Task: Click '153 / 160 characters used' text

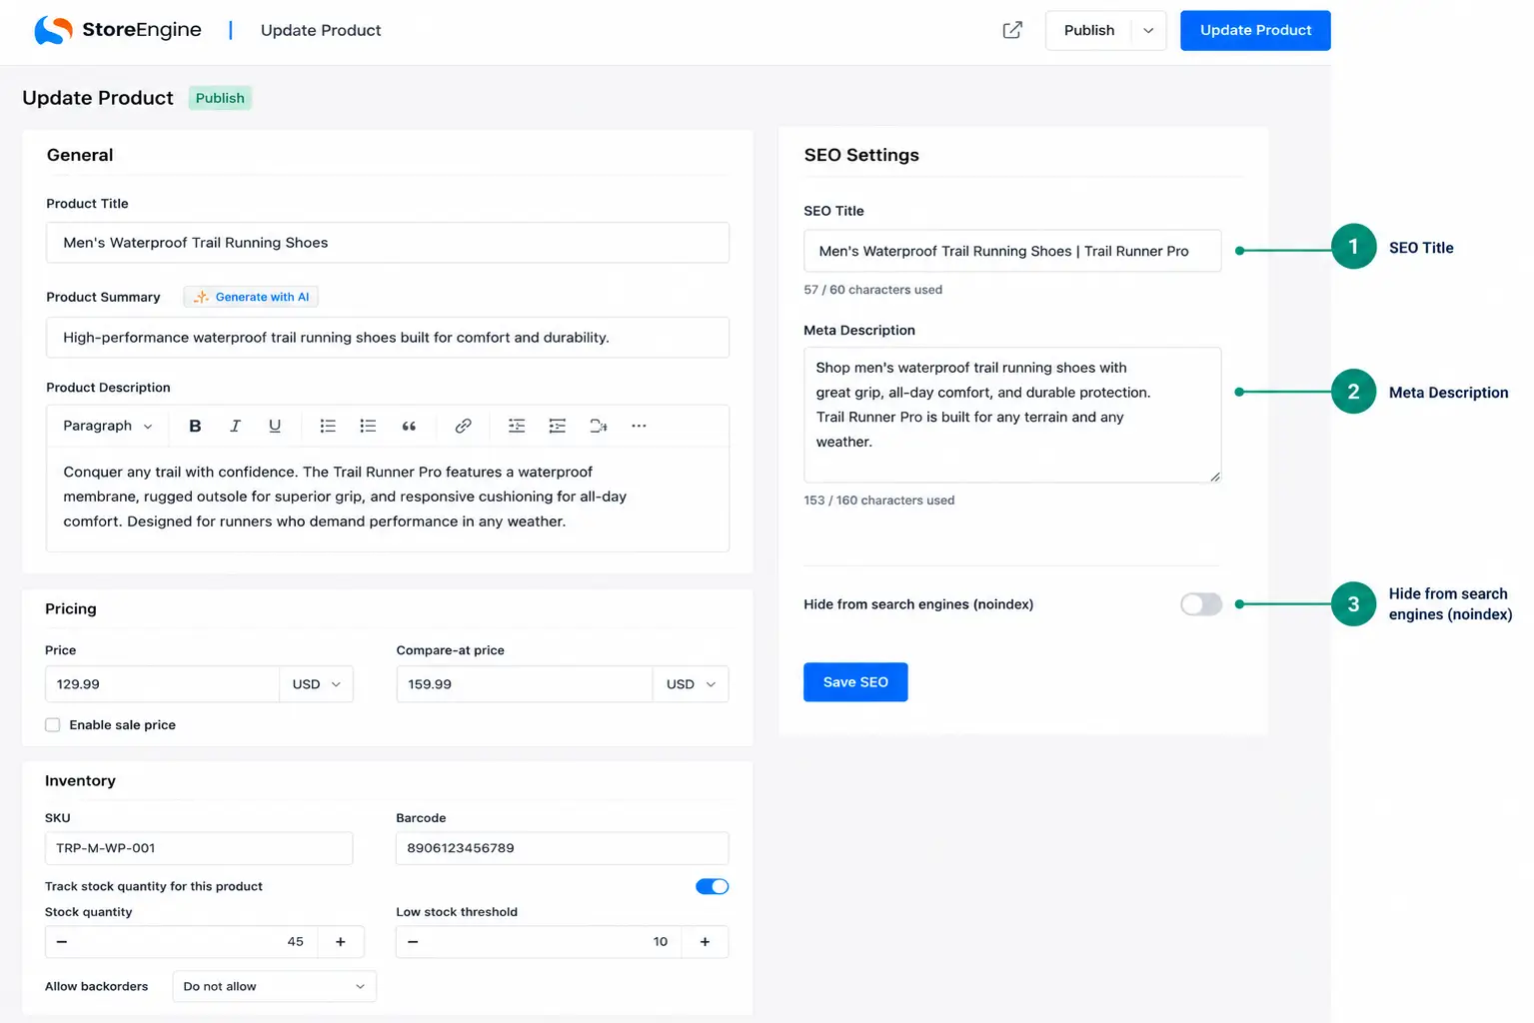Action: pyautogui.click(x=878, y=501)
